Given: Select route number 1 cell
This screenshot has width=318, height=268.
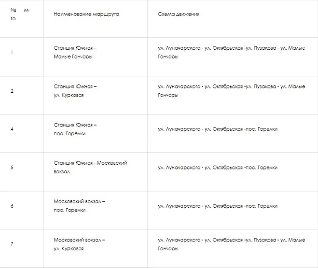Looking at the screenshot, I should tap(12, 52).
